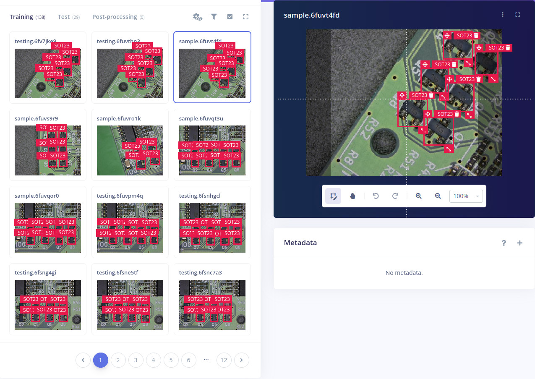The width and height of the screenshot is (535, 379).
Task: Open the label visibility settings icon
Action: coord(197,17)
